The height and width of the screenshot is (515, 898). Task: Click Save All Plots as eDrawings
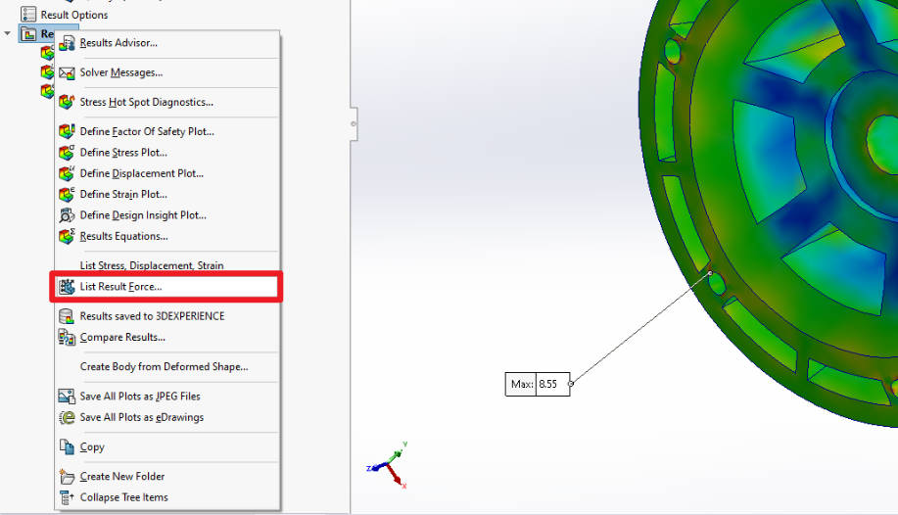[141, 417]
